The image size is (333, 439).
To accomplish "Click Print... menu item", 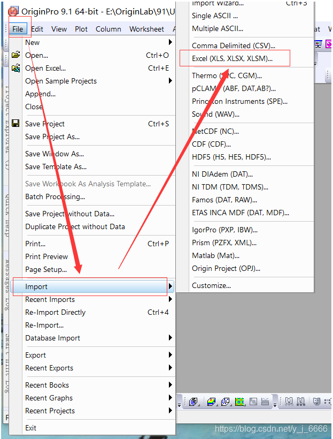I will 35,244.
